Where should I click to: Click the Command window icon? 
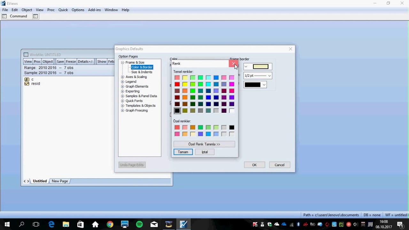click(4, 16)
